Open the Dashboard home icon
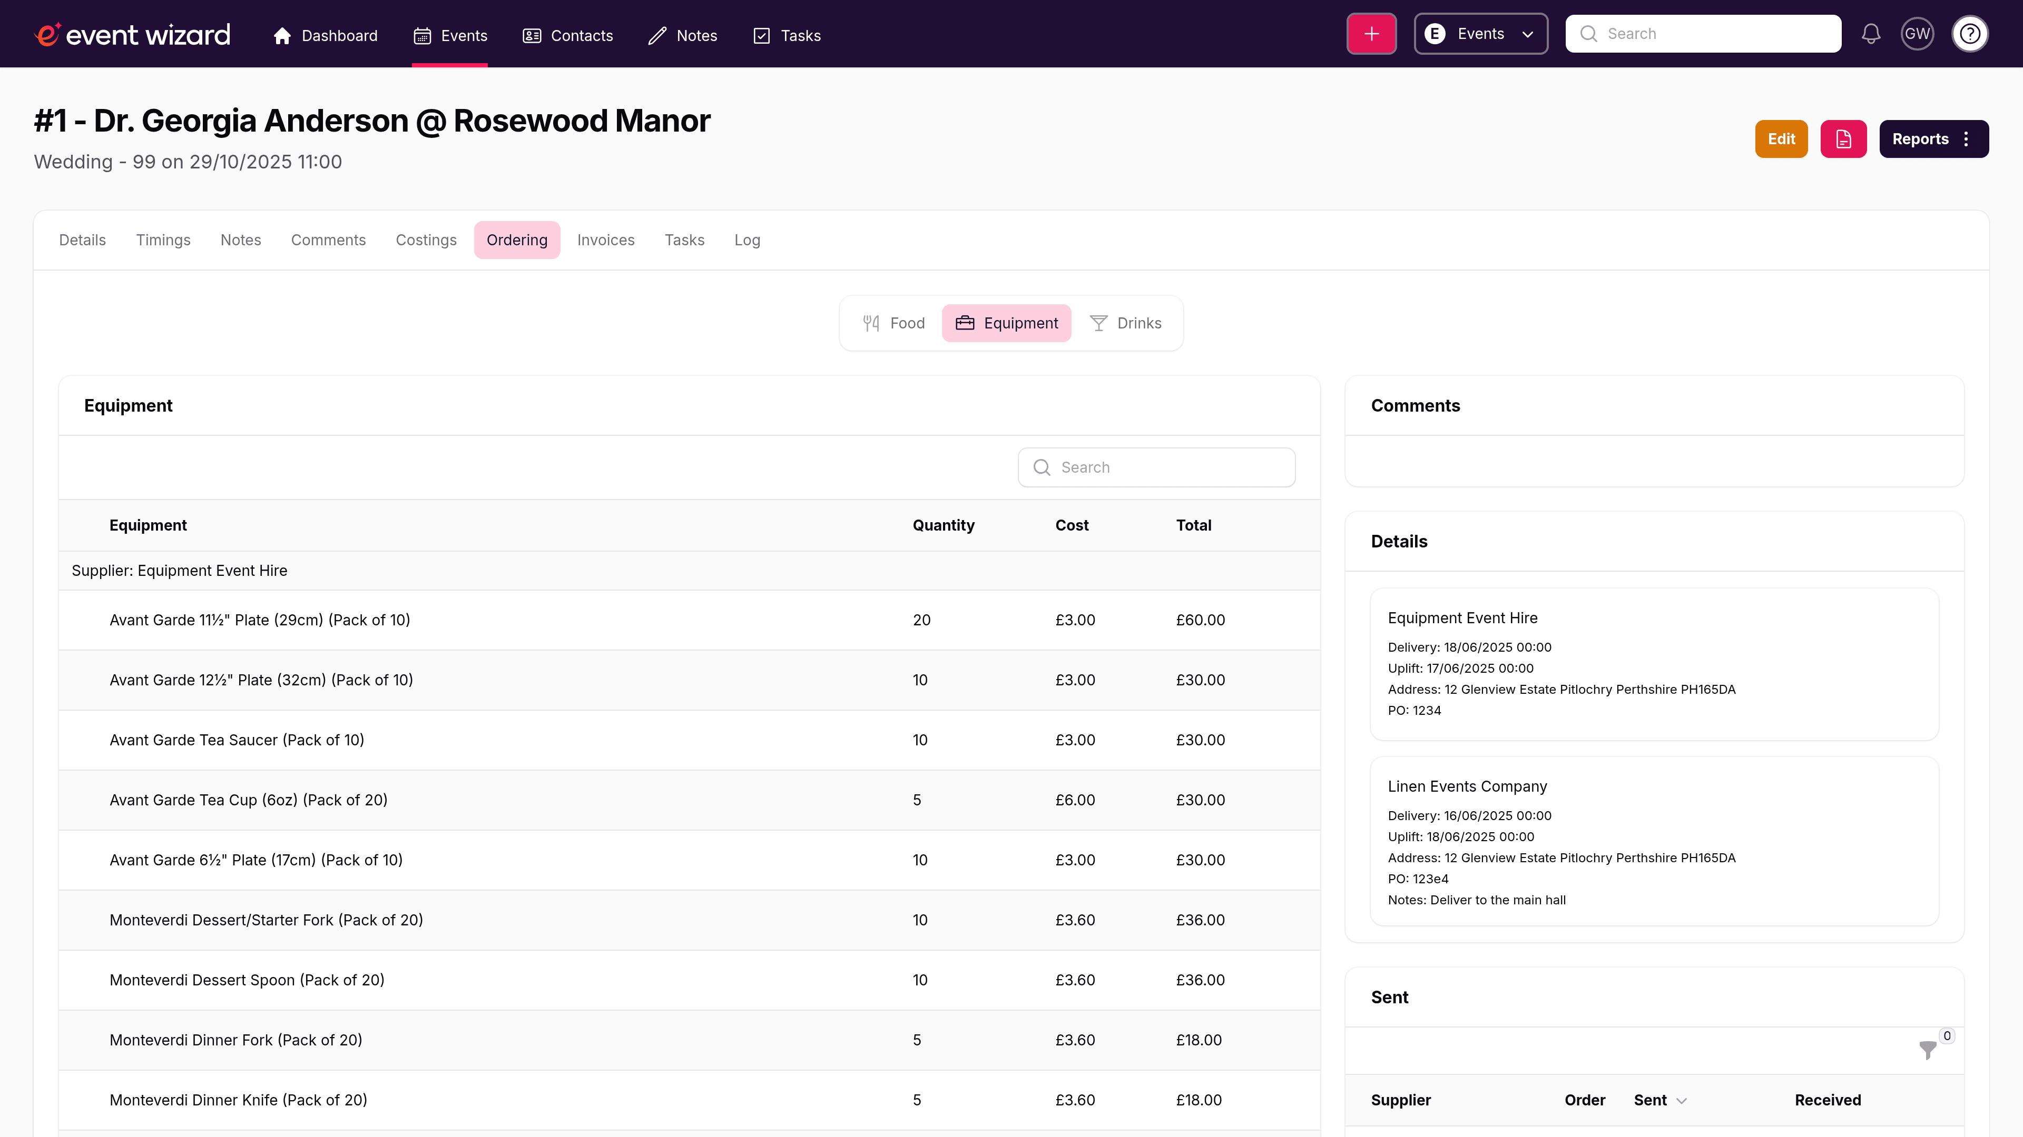2023x1137 pixels. coord(283,35)
